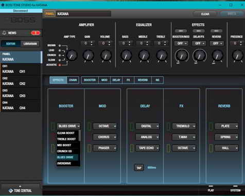
Task: Click the WRITE button
Action: point(232,14)
